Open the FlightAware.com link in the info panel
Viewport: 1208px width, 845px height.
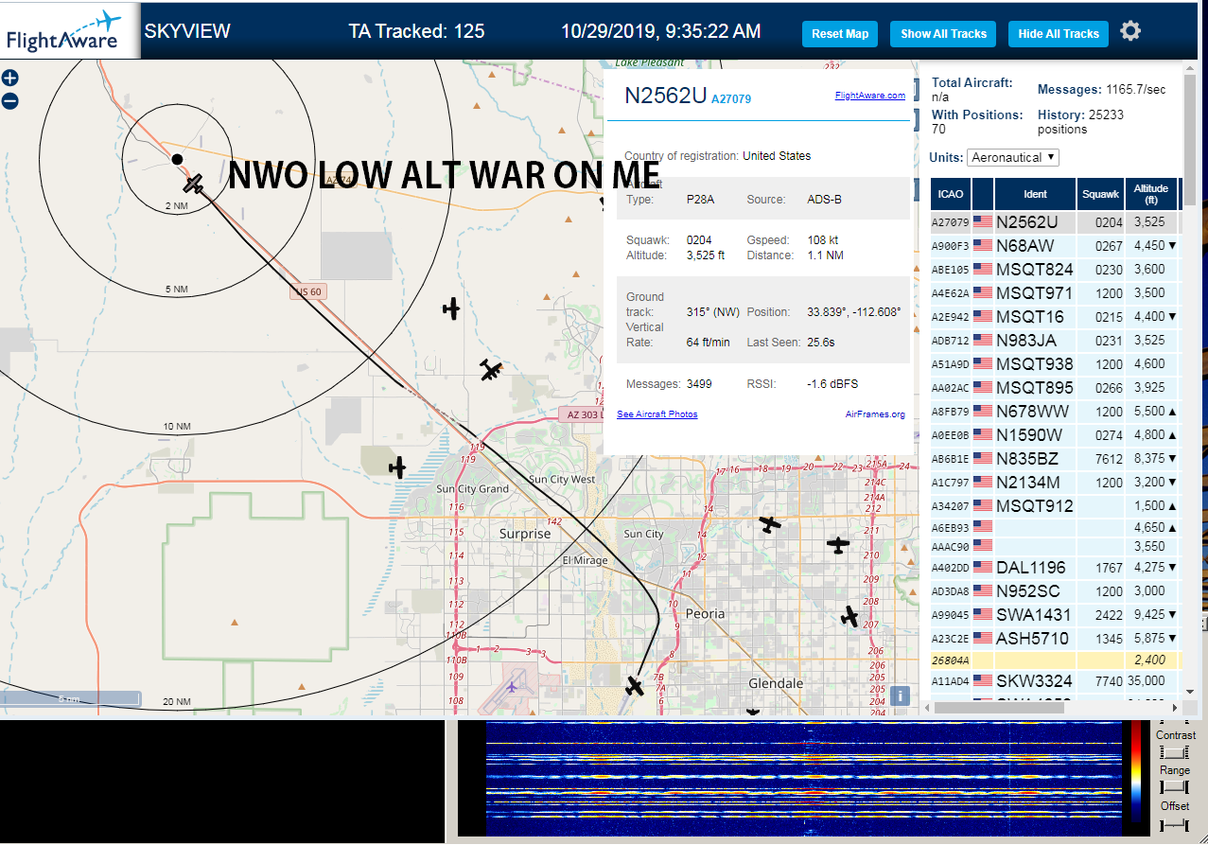click(x=869, y=96)
